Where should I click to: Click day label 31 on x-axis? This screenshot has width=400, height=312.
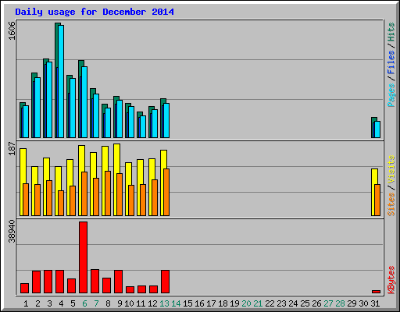coord(375,303)
